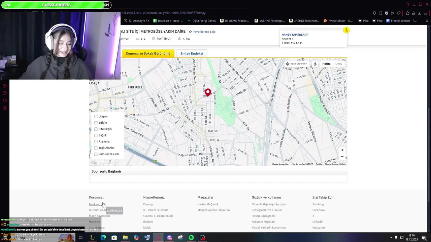
Task: Open the Avatar Maker bookmark
Action: (x=338, y=21)
